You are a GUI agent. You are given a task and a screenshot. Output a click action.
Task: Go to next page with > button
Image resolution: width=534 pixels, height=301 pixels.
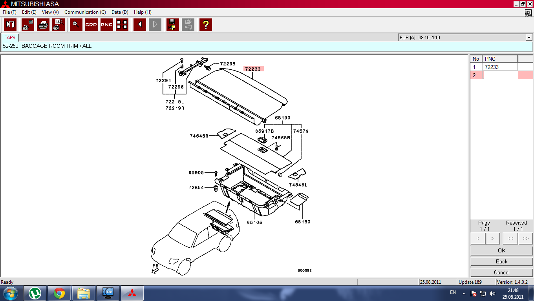click(x=492, y=238)
